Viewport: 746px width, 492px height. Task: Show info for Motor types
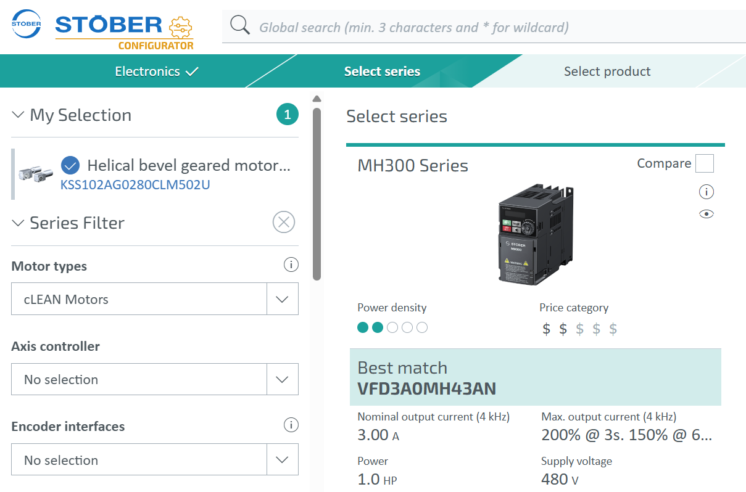(291, 265)
